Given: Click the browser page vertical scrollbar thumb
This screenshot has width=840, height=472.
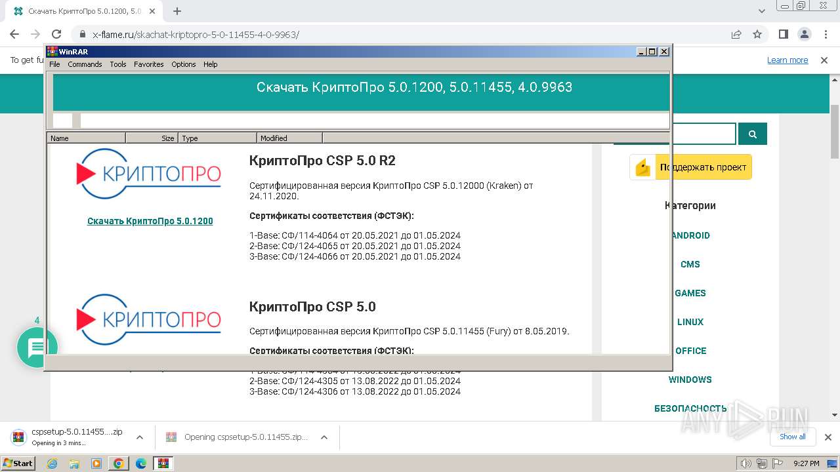Looking at the screenshot, I should 835,131.
